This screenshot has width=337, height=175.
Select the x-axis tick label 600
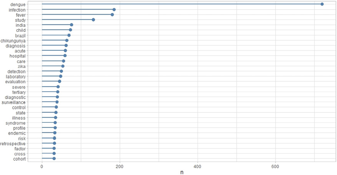[x=275, y=166]
